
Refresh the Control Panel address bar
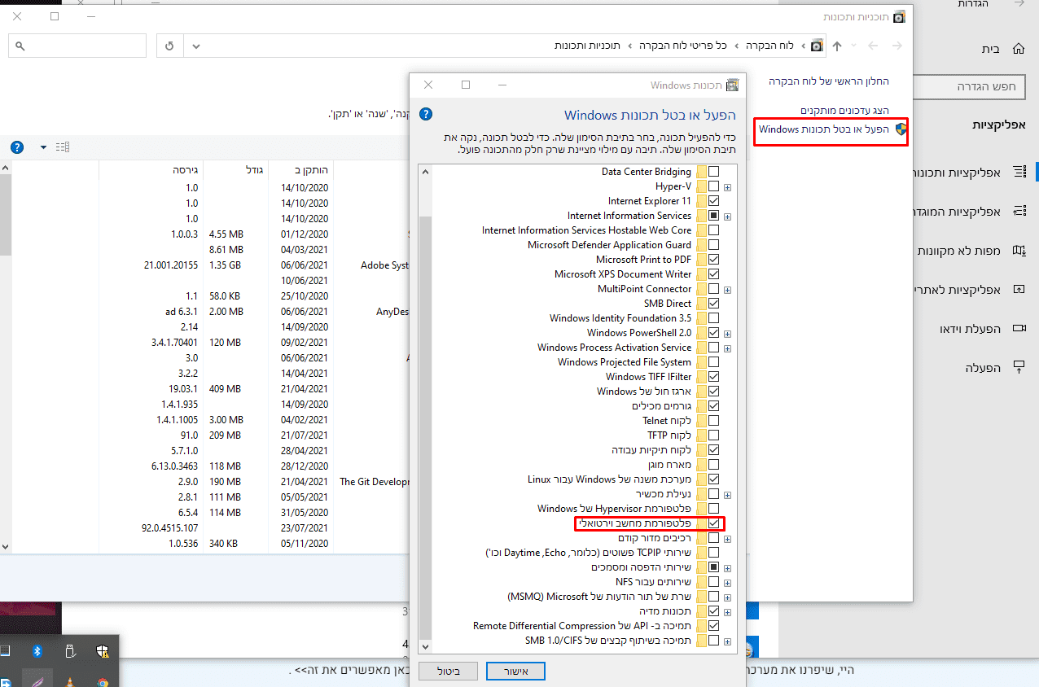point(169,46)
